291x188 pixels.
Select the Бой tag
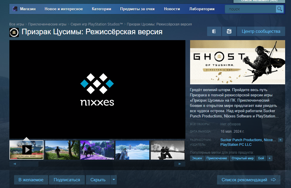[x=261, y=158]
